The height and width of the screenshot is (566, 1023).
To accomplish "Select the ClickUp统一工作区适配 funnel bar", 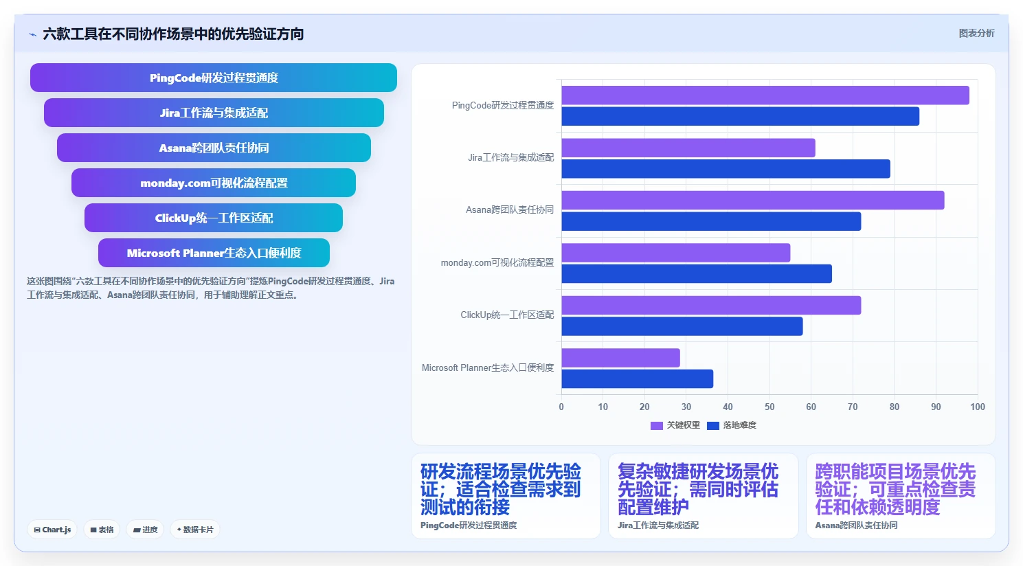I will (214, 218).
